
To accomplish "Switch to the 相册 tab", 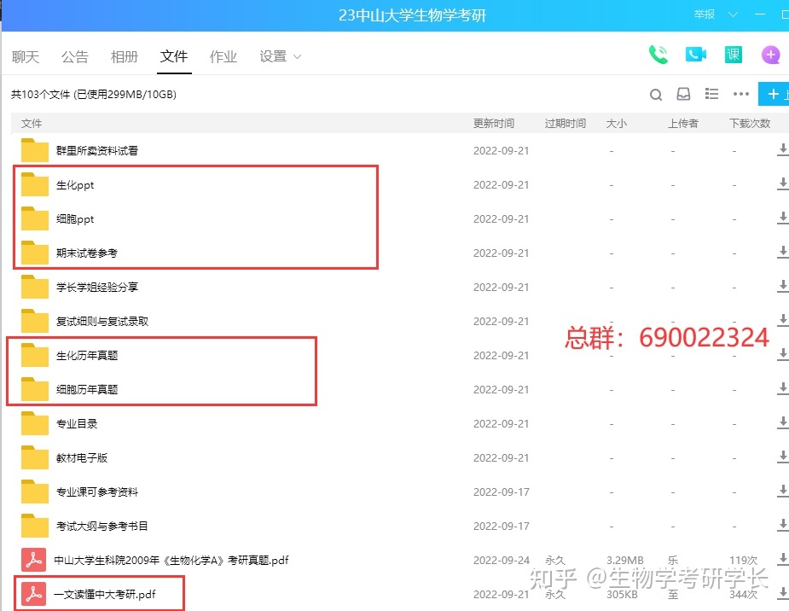I will coord(125,57).
